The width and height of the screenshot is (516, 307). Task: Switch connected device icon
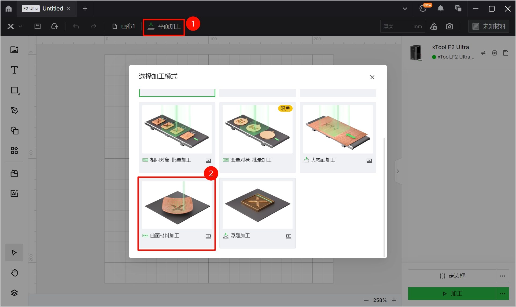(483, 53)
